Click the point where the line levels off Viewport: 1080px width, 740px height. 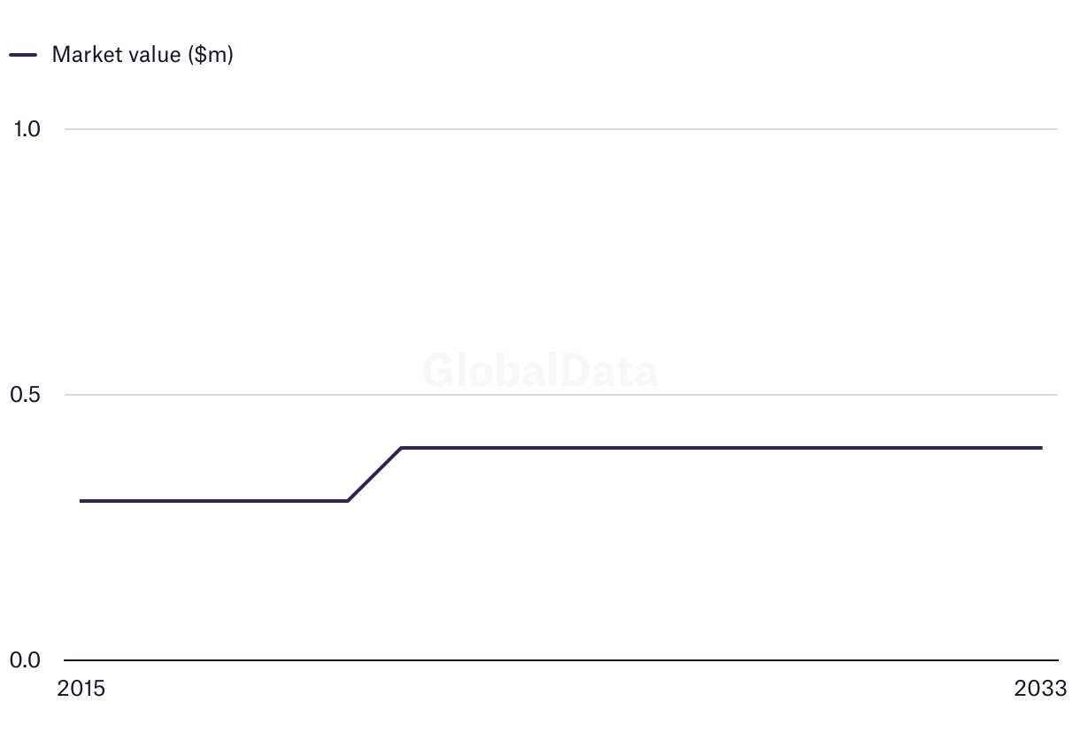pos(402,448)
